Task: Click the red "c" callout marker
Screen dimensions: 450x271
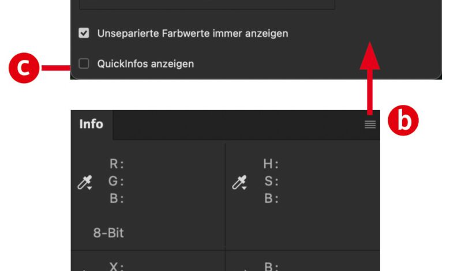Action: [23, 68]
